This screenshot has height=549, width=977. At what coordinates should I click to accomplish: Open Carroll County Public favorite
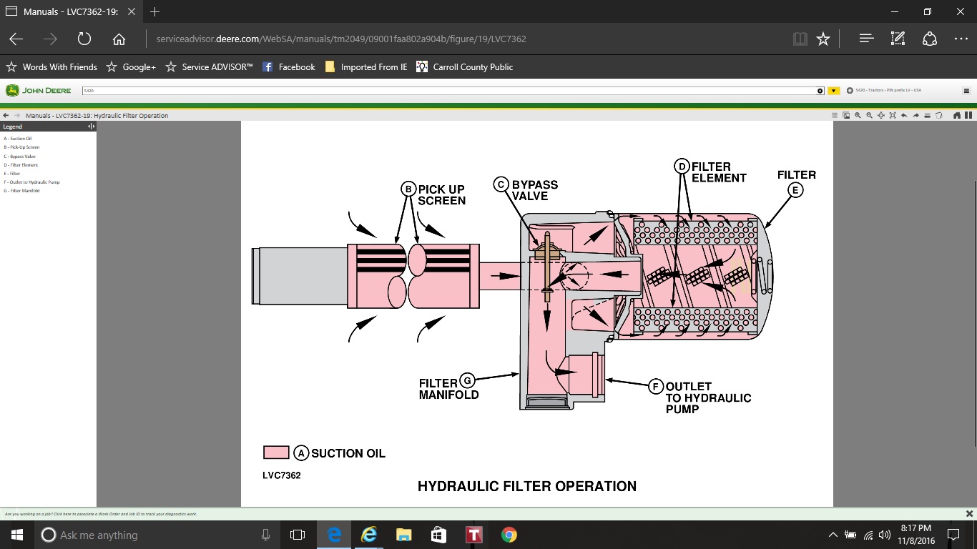[465, 67]
